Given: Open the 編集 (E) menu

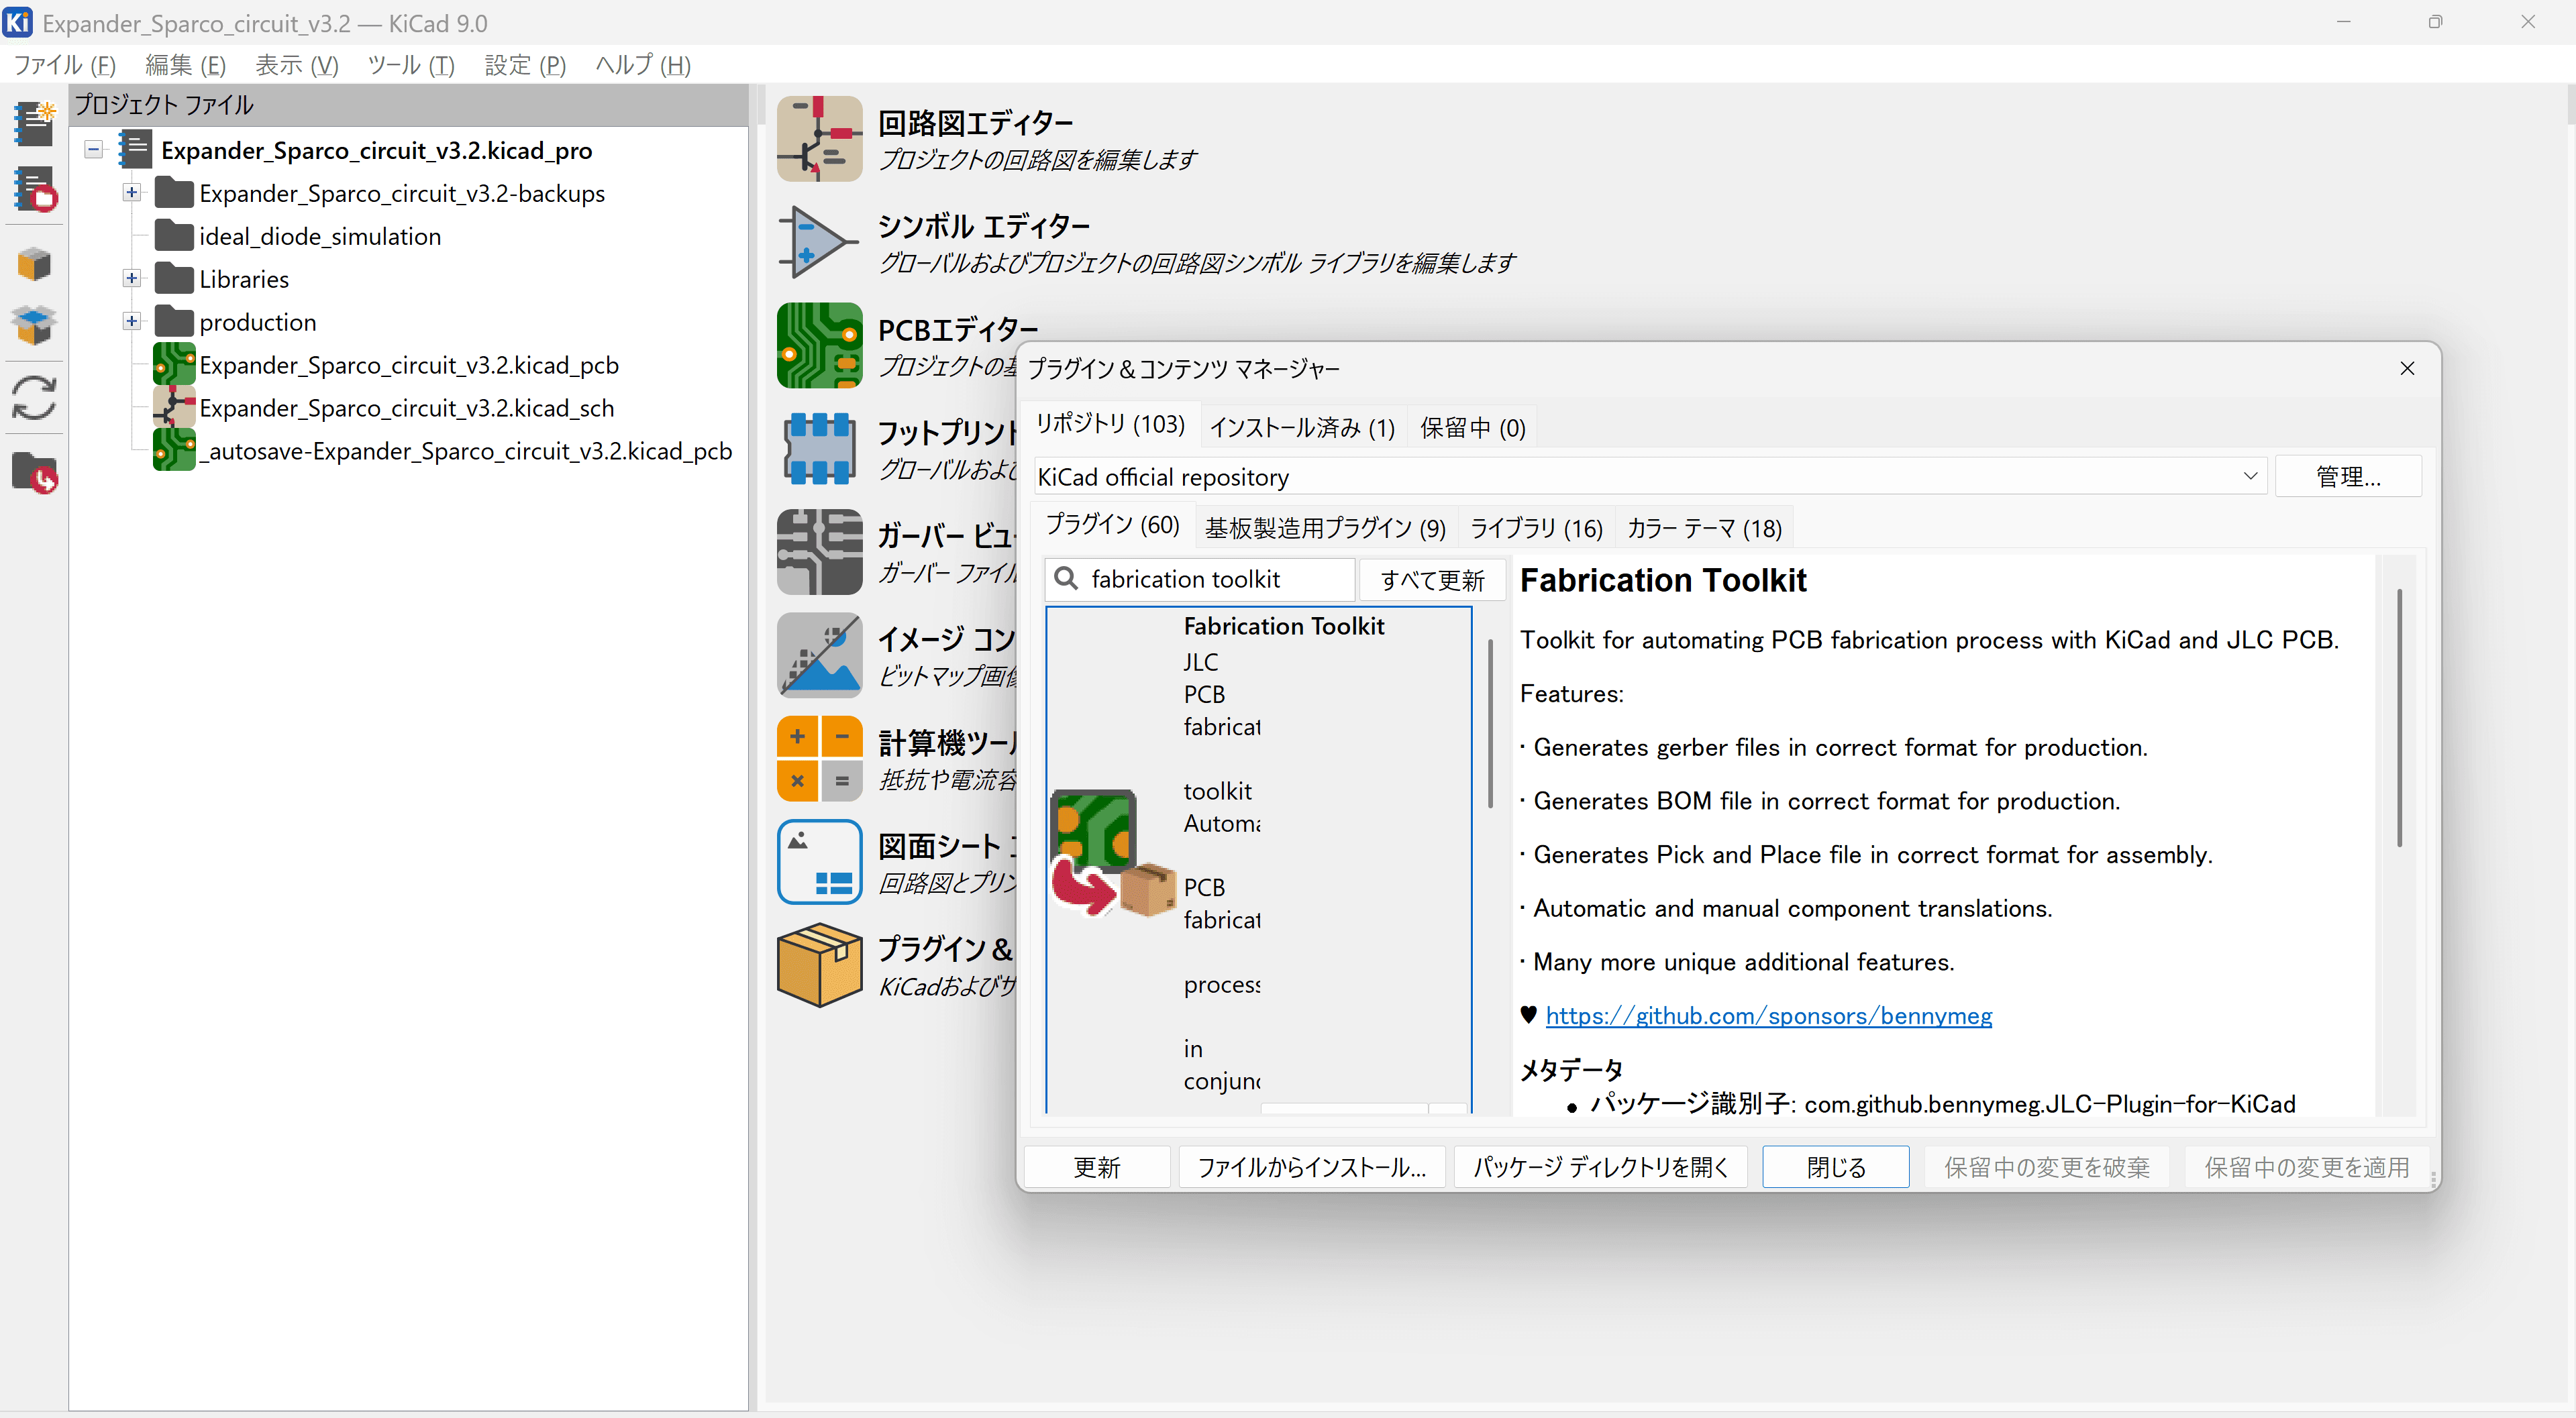Looking at the screenshot, I should 185,66.
